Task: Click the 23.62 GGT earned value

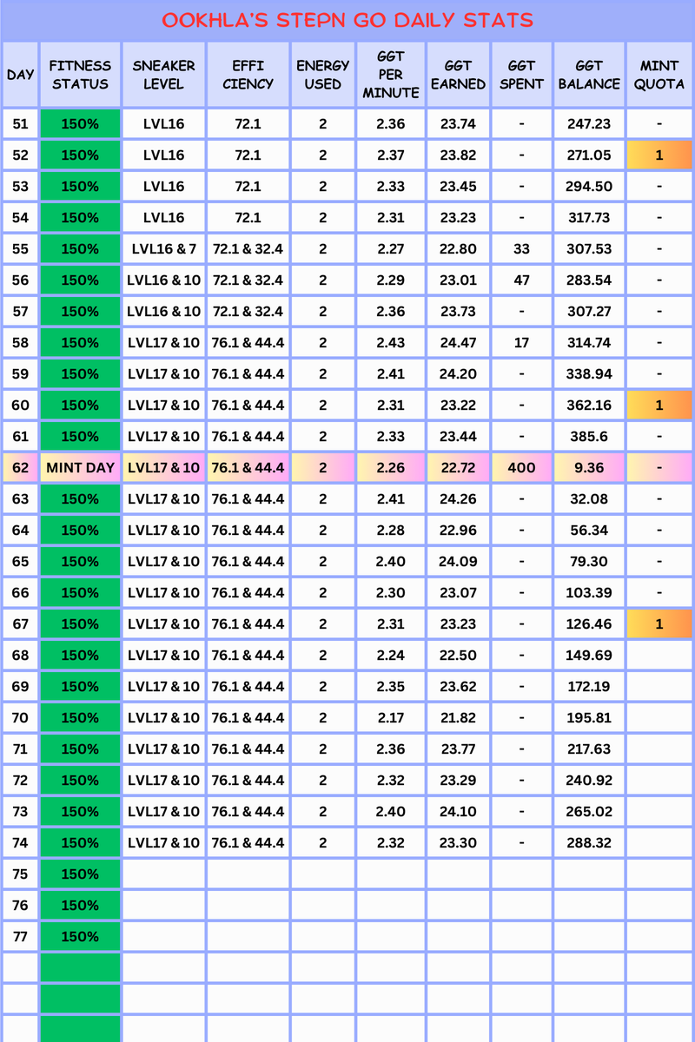Action: (458, 687)
